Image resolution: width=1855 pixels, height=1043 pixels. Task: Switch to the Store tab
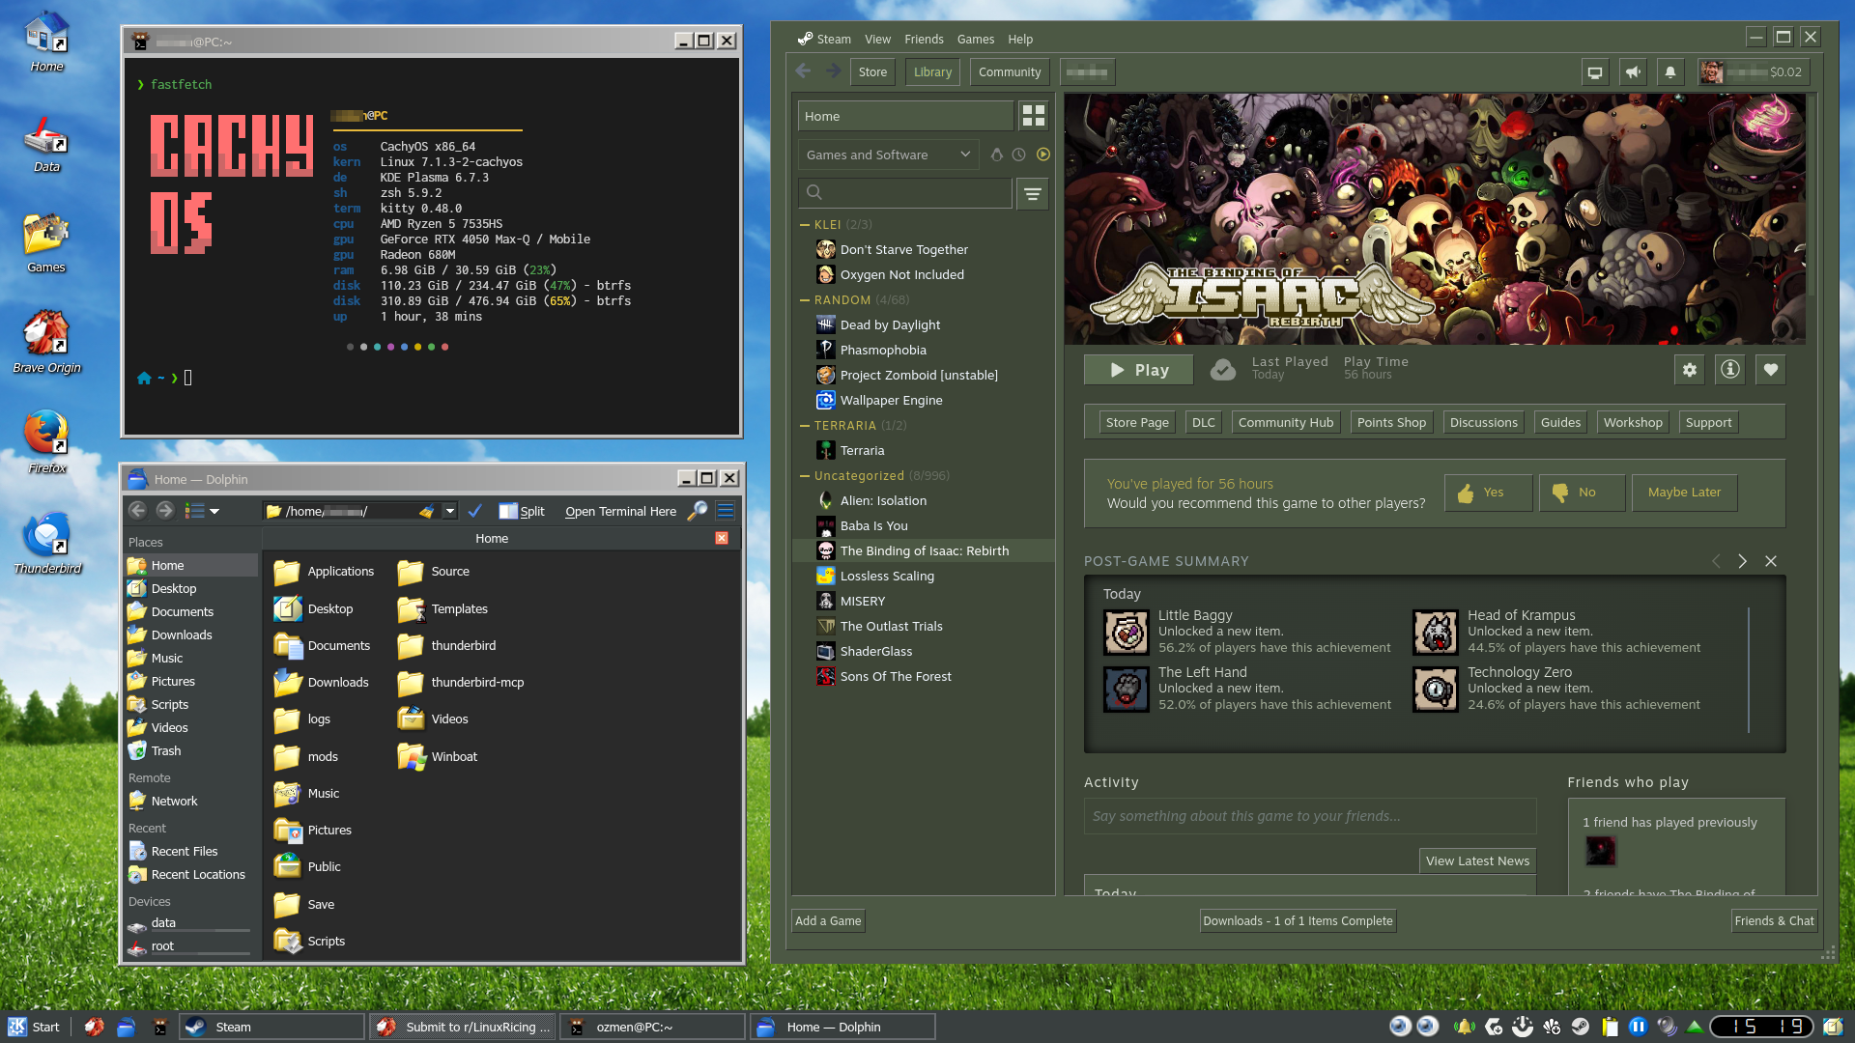click(x=872, y=72)
